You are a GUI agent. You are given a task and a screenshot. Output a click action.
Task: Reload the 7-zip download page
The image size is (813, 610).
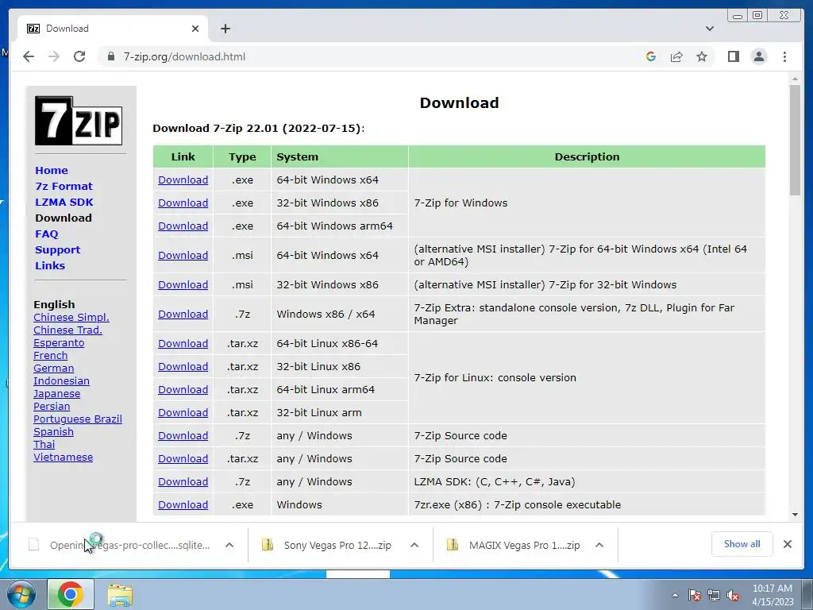click(x=79, y=56)
